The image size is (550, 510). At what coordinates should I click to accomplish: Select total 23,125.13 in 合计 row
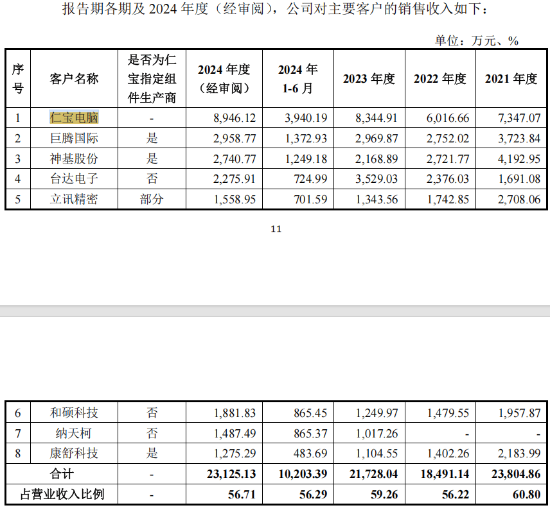[231, 474]
